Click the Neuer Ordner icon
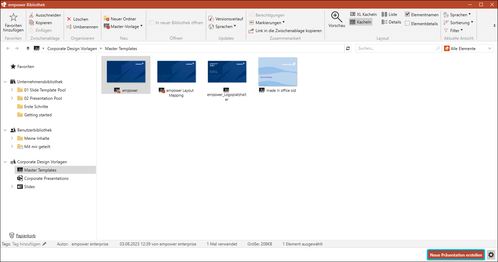This screenshot has width=498, height=262. 107,19
